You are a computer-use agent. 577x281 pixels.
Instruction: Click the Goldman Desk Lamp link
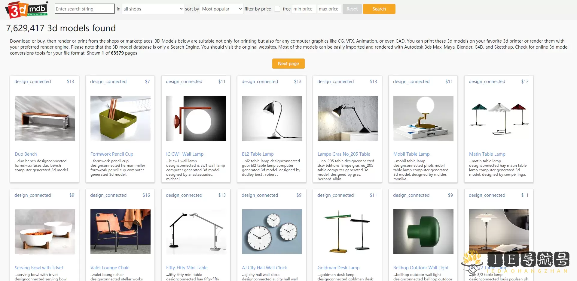339,268
